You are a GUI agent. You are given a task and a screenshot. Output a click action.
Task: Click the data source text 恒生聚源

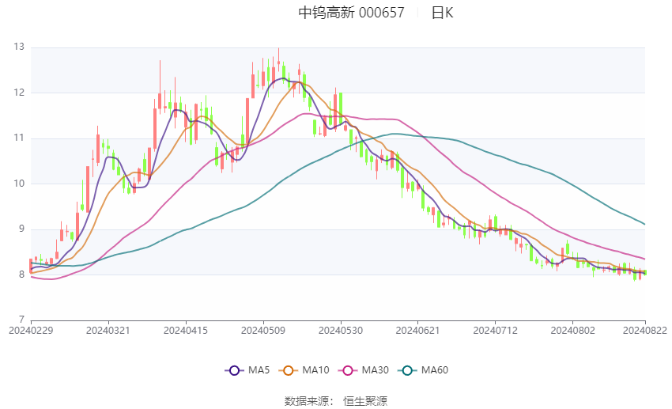[365, 401]
